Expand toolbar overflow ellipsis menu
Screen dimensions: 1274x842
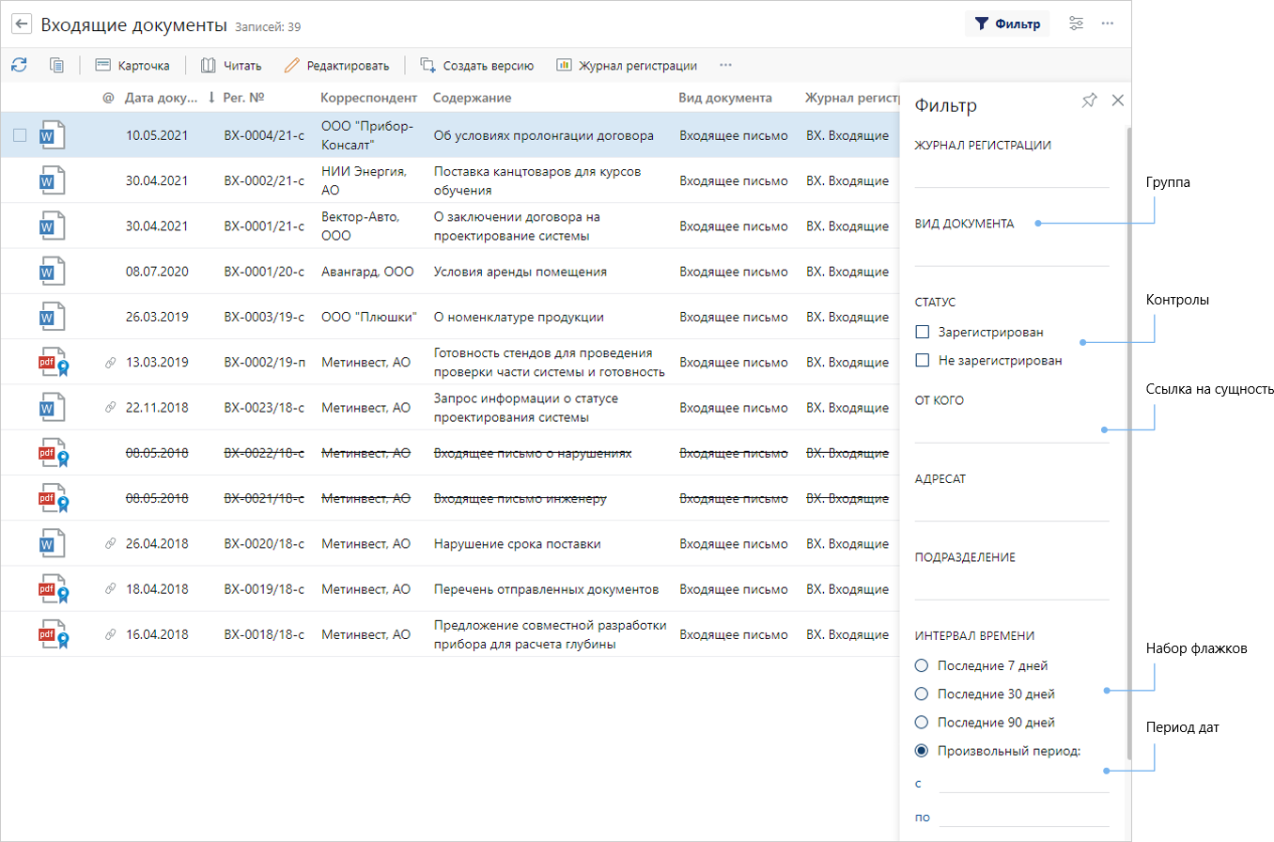(725, 65)
